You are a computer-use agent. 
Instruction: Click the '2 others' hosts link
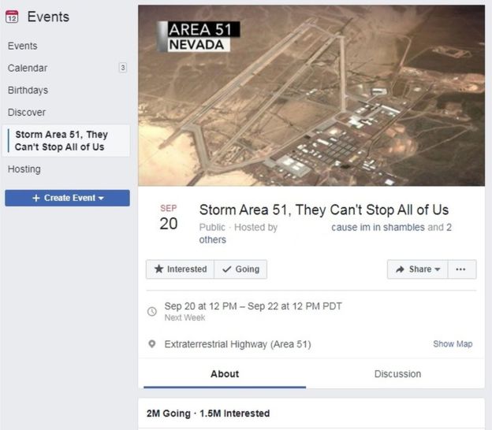[213, 239]
